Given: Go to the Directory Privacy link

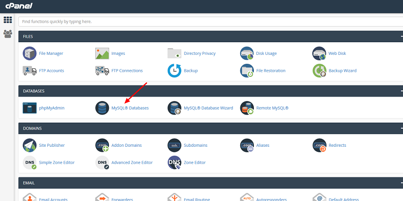Looking at the screenshot, I should coord(199,53).
